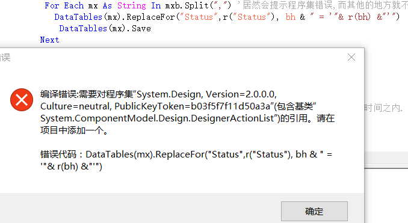The width and height of the screenshot is (408, 223).
Task: Close the error dialog with X
Action: 351,57
